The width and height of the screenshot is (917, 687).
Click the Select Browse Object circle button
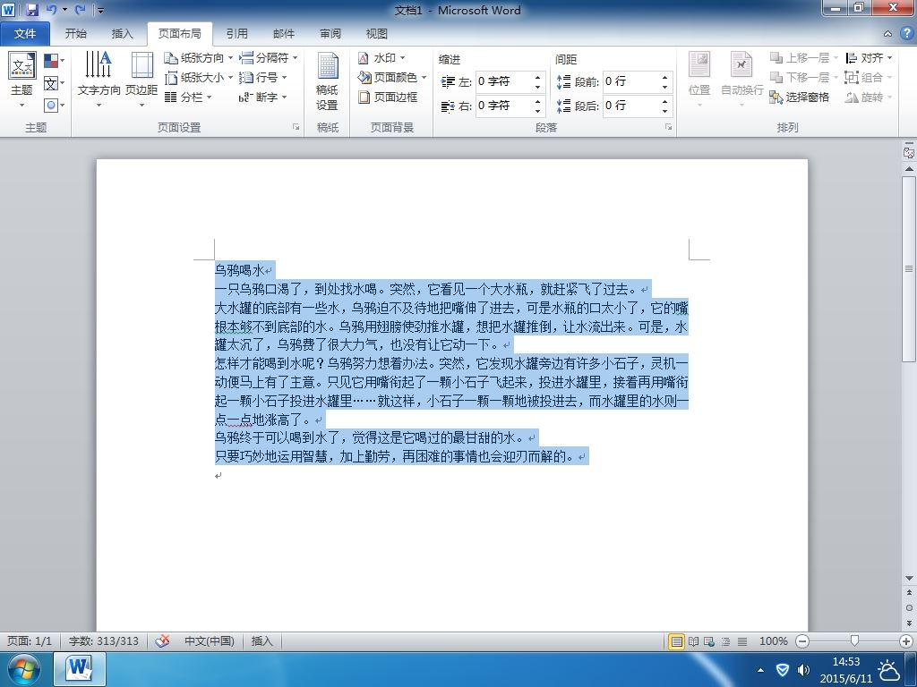[909, 607]
